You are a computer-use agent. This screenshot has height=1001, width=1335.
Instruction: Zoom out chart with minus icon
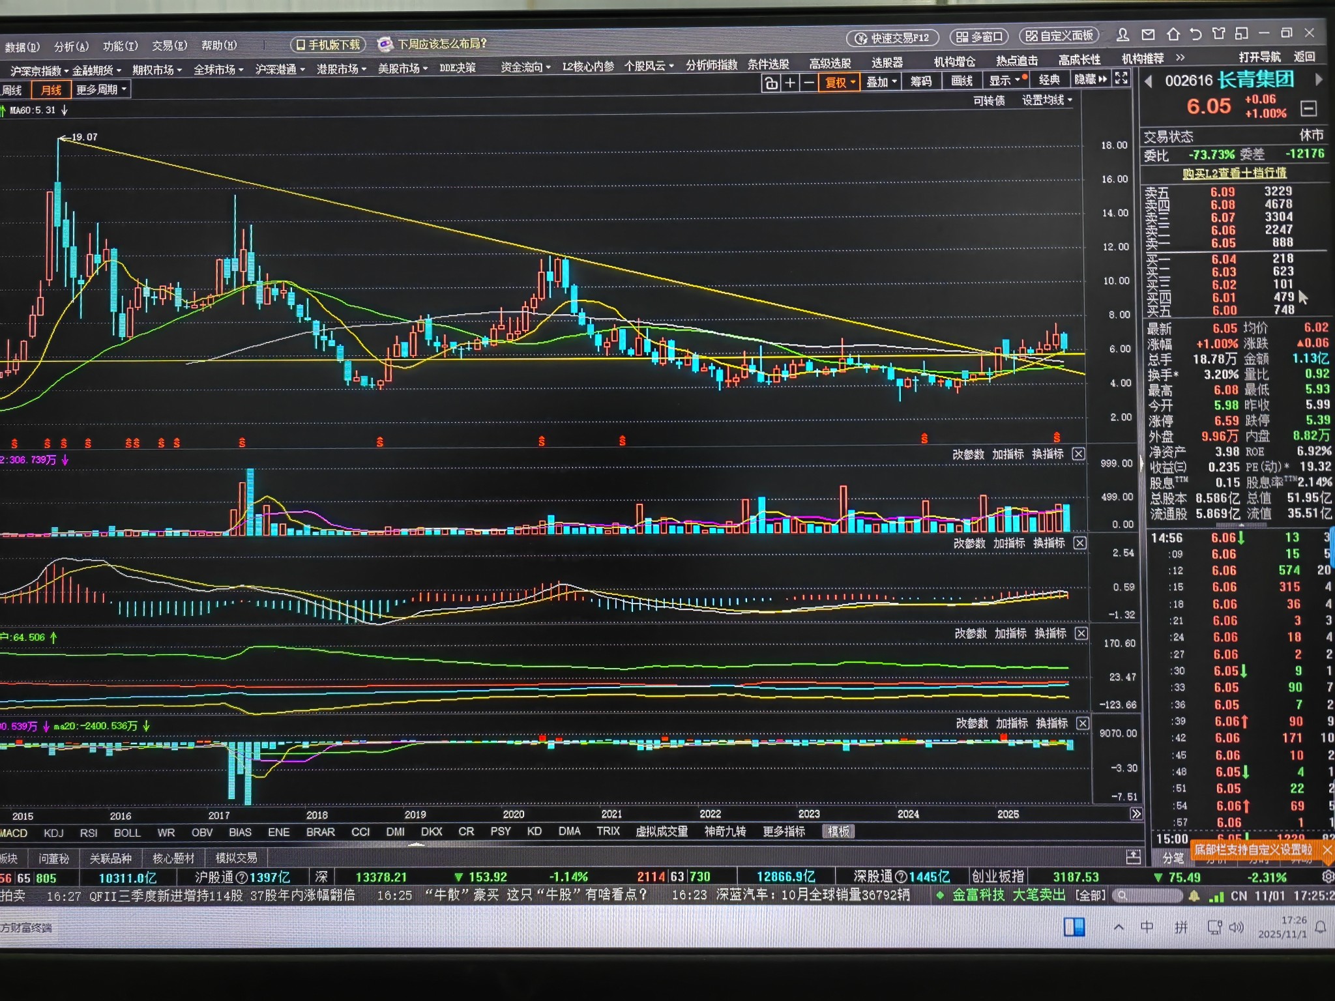[x=809, y=83]
